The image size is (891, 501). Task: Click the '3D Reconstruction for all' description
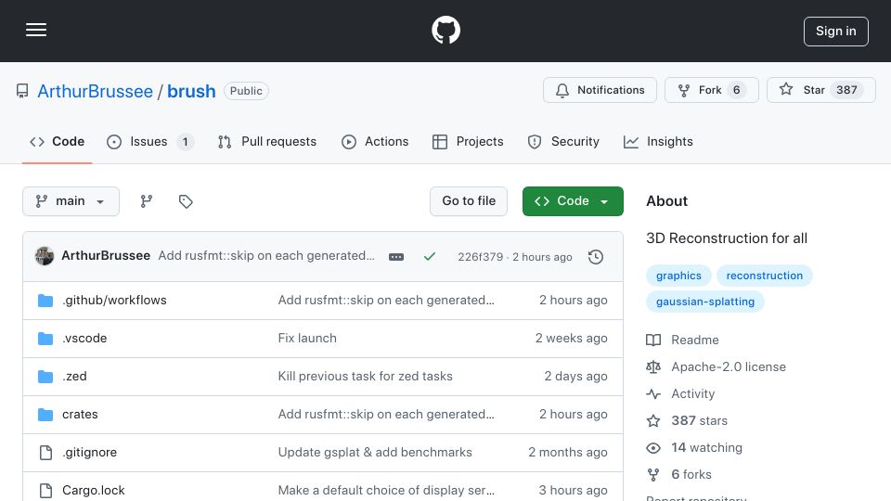point(726,238)
